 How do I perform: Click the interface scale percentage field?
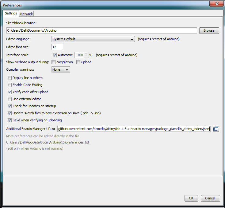click(79, 55)
